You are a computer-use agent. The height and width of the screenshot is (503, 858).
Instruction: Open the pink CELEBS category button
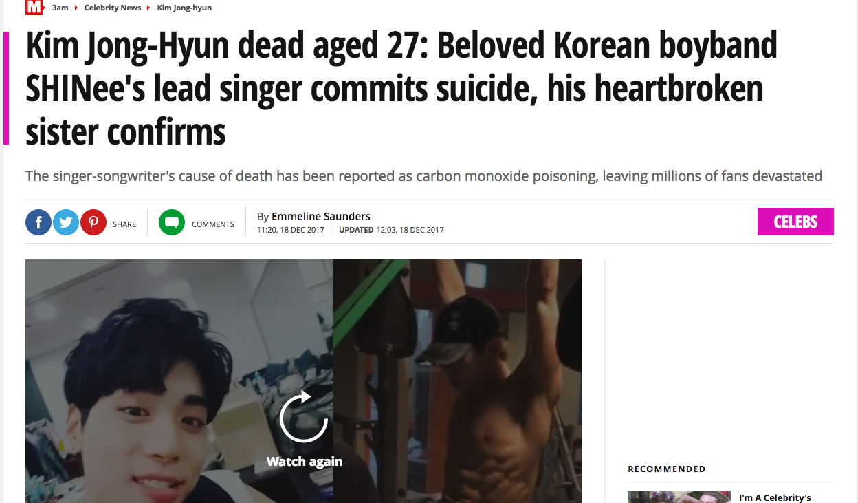click(795, 222)
